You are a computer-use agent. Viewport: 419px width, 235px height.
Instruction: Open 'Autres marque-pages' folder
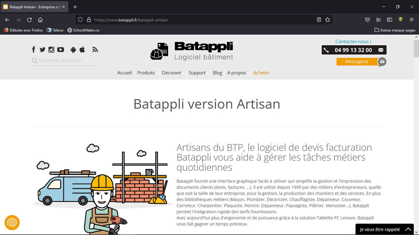coord(395,30)
